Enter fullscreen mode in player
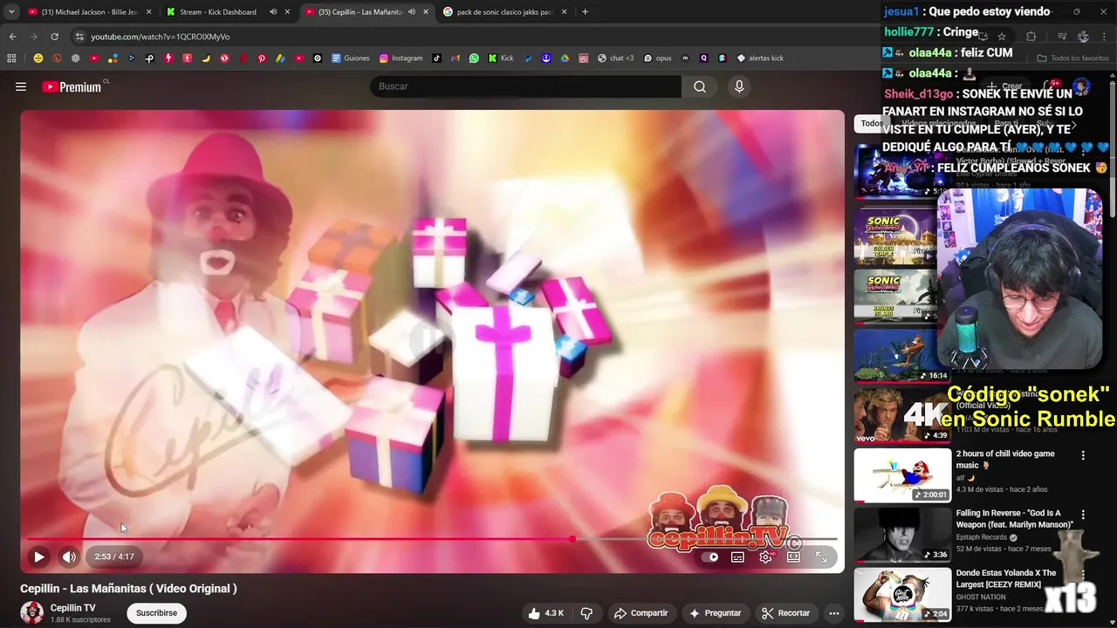The height and width of the screenshot is (628, 1117). pos(821,556)
